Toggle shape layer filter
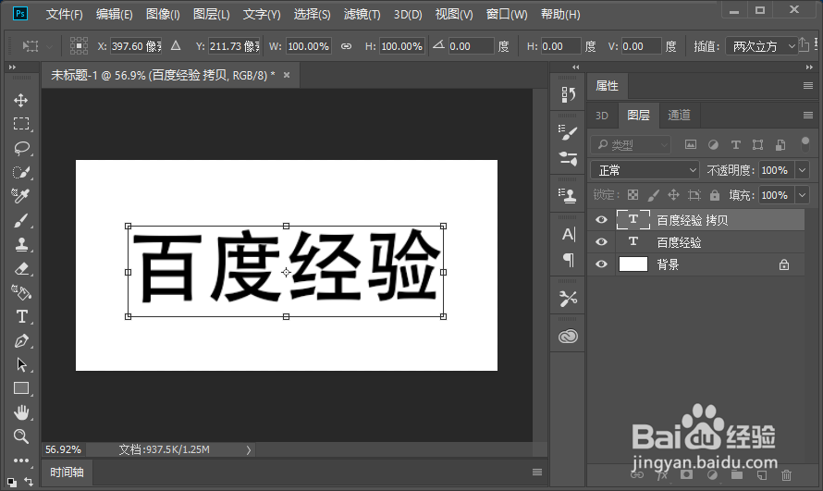 (x=758, y=144)
